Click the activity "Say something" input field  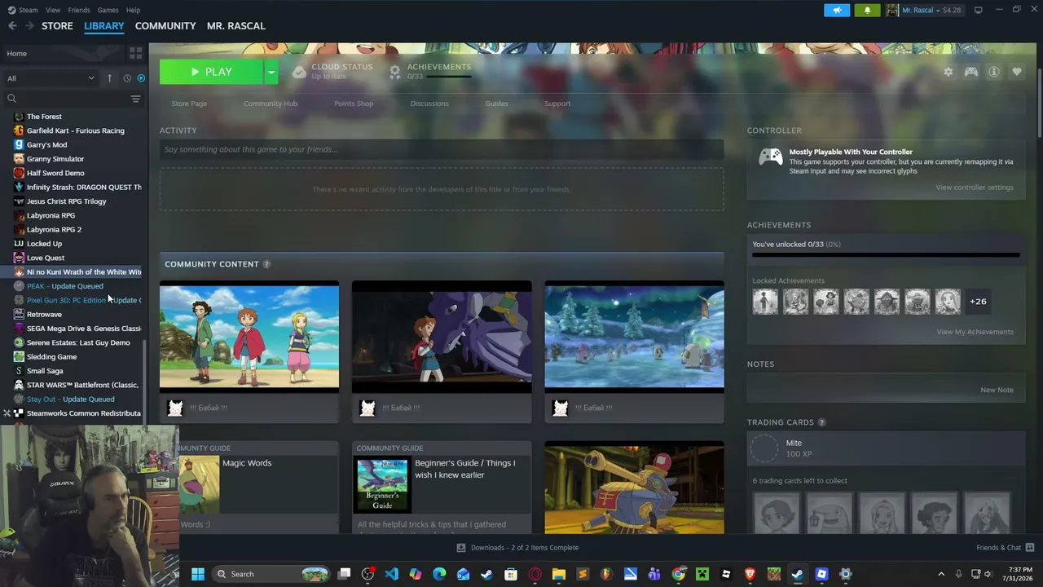click(442, 149)
